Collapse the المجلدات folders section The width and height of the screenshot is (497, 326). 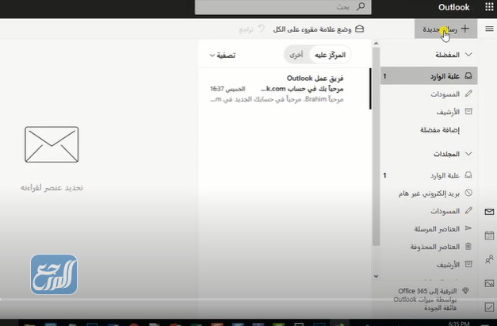tap(468, 153)
